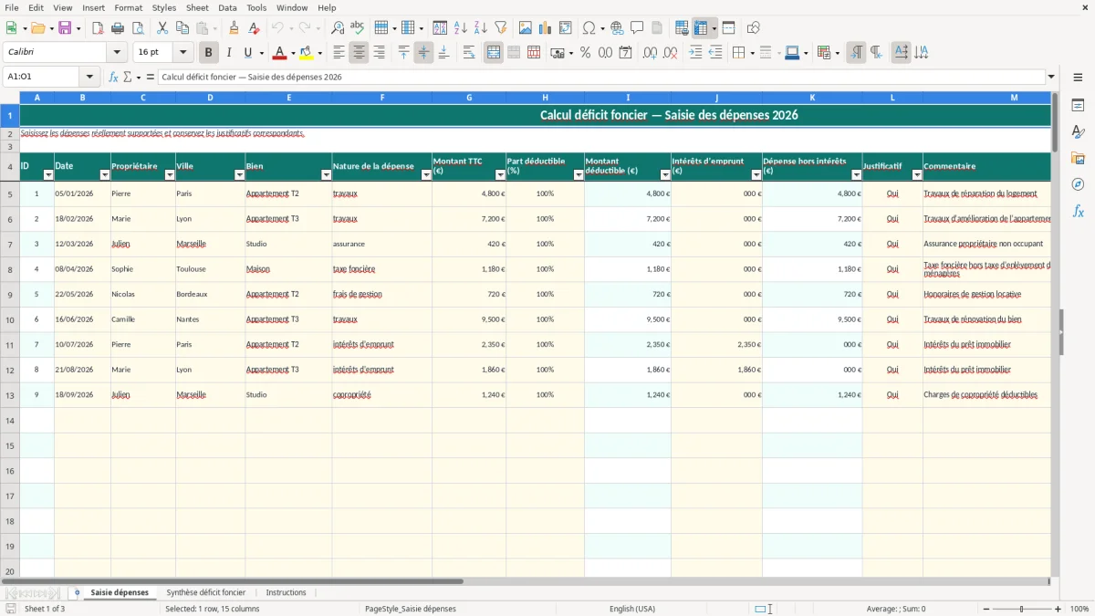The width and height of the screenshot is (1095, 616).
Task: Open sidebar Gallery panel
Action: [1078, 158]
